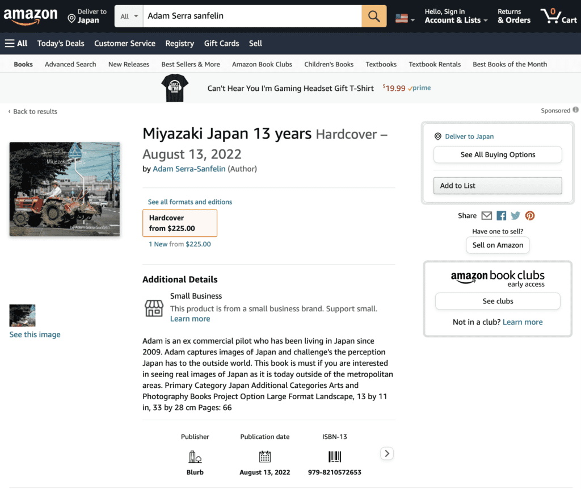Go to Children's Books

[329, 64]
